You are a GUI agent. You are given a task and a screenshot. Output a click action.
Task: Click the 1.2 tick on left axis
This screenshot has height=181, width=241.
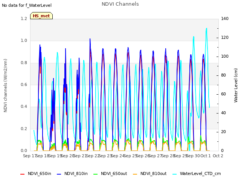pyautogui.click(x=24, y=18)
